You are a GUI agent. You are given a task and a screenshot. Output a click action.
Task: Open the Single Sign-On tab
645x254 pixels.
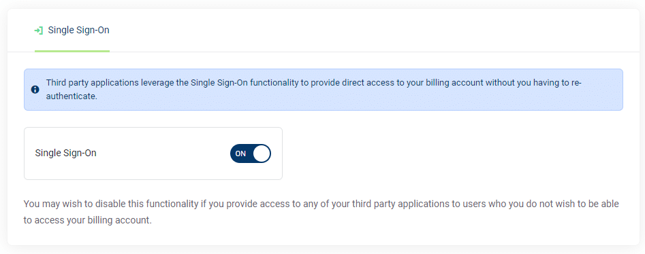(x=72, y=31)
